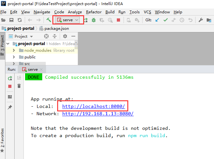The image size is (214, 159).
Task: Open the View menu
Action: (x=25, y=12)
